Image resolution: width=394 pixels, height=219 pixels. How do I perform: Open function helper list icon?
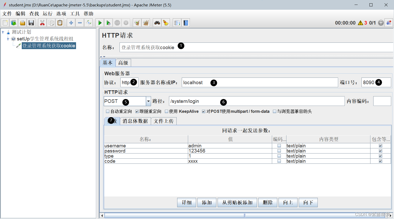pos(177,23)
